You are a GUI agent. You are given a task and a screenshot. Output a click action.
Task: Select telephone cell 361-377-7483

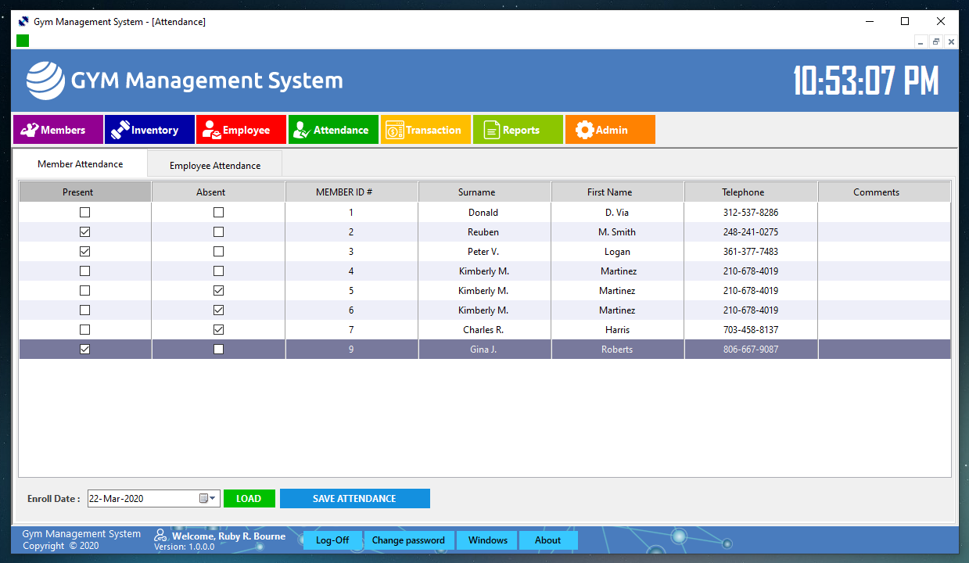751,252
